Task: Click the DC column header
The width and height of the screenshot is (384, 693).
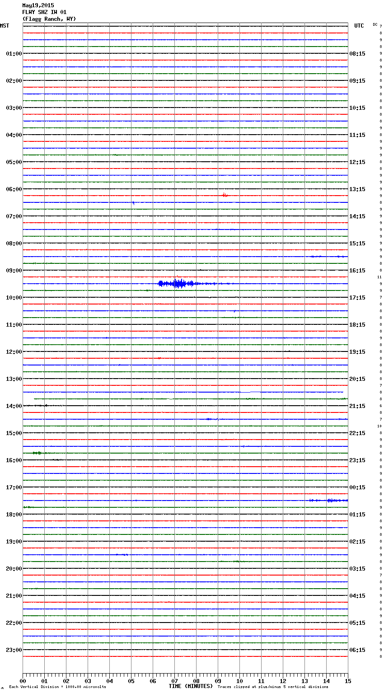Action: (x=375, y=24)
